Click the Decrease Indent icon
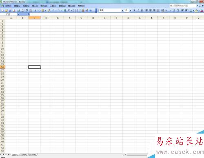The image size is (204, 158). (182, 11)
